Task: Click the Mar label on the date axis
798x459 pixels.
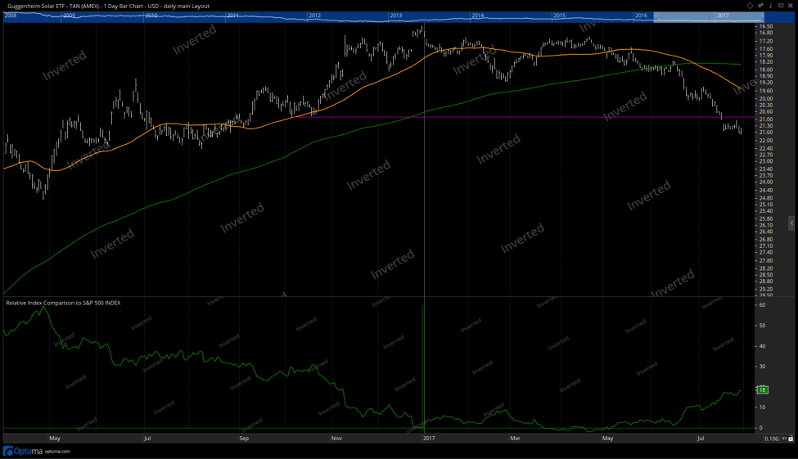Action: tap(515, 439)
